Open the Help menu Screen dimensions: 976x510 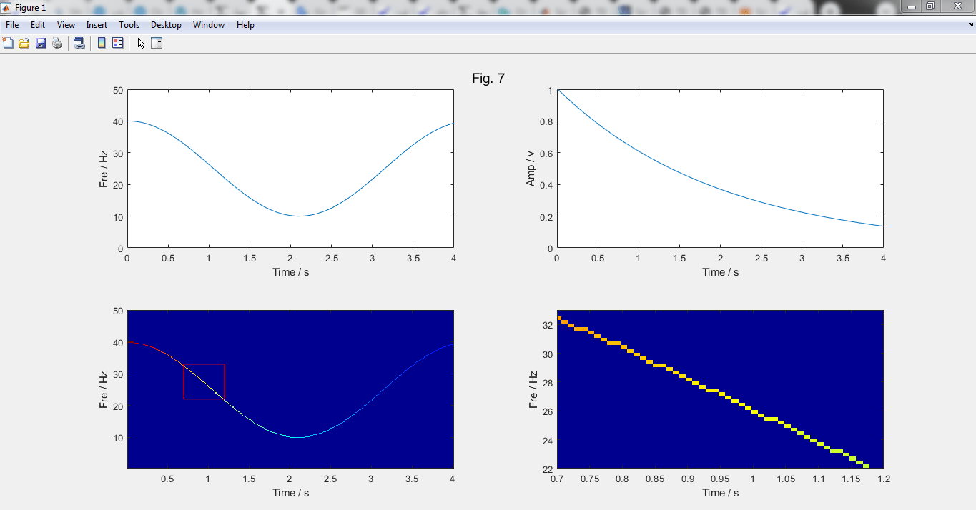[x=245, y=25]
